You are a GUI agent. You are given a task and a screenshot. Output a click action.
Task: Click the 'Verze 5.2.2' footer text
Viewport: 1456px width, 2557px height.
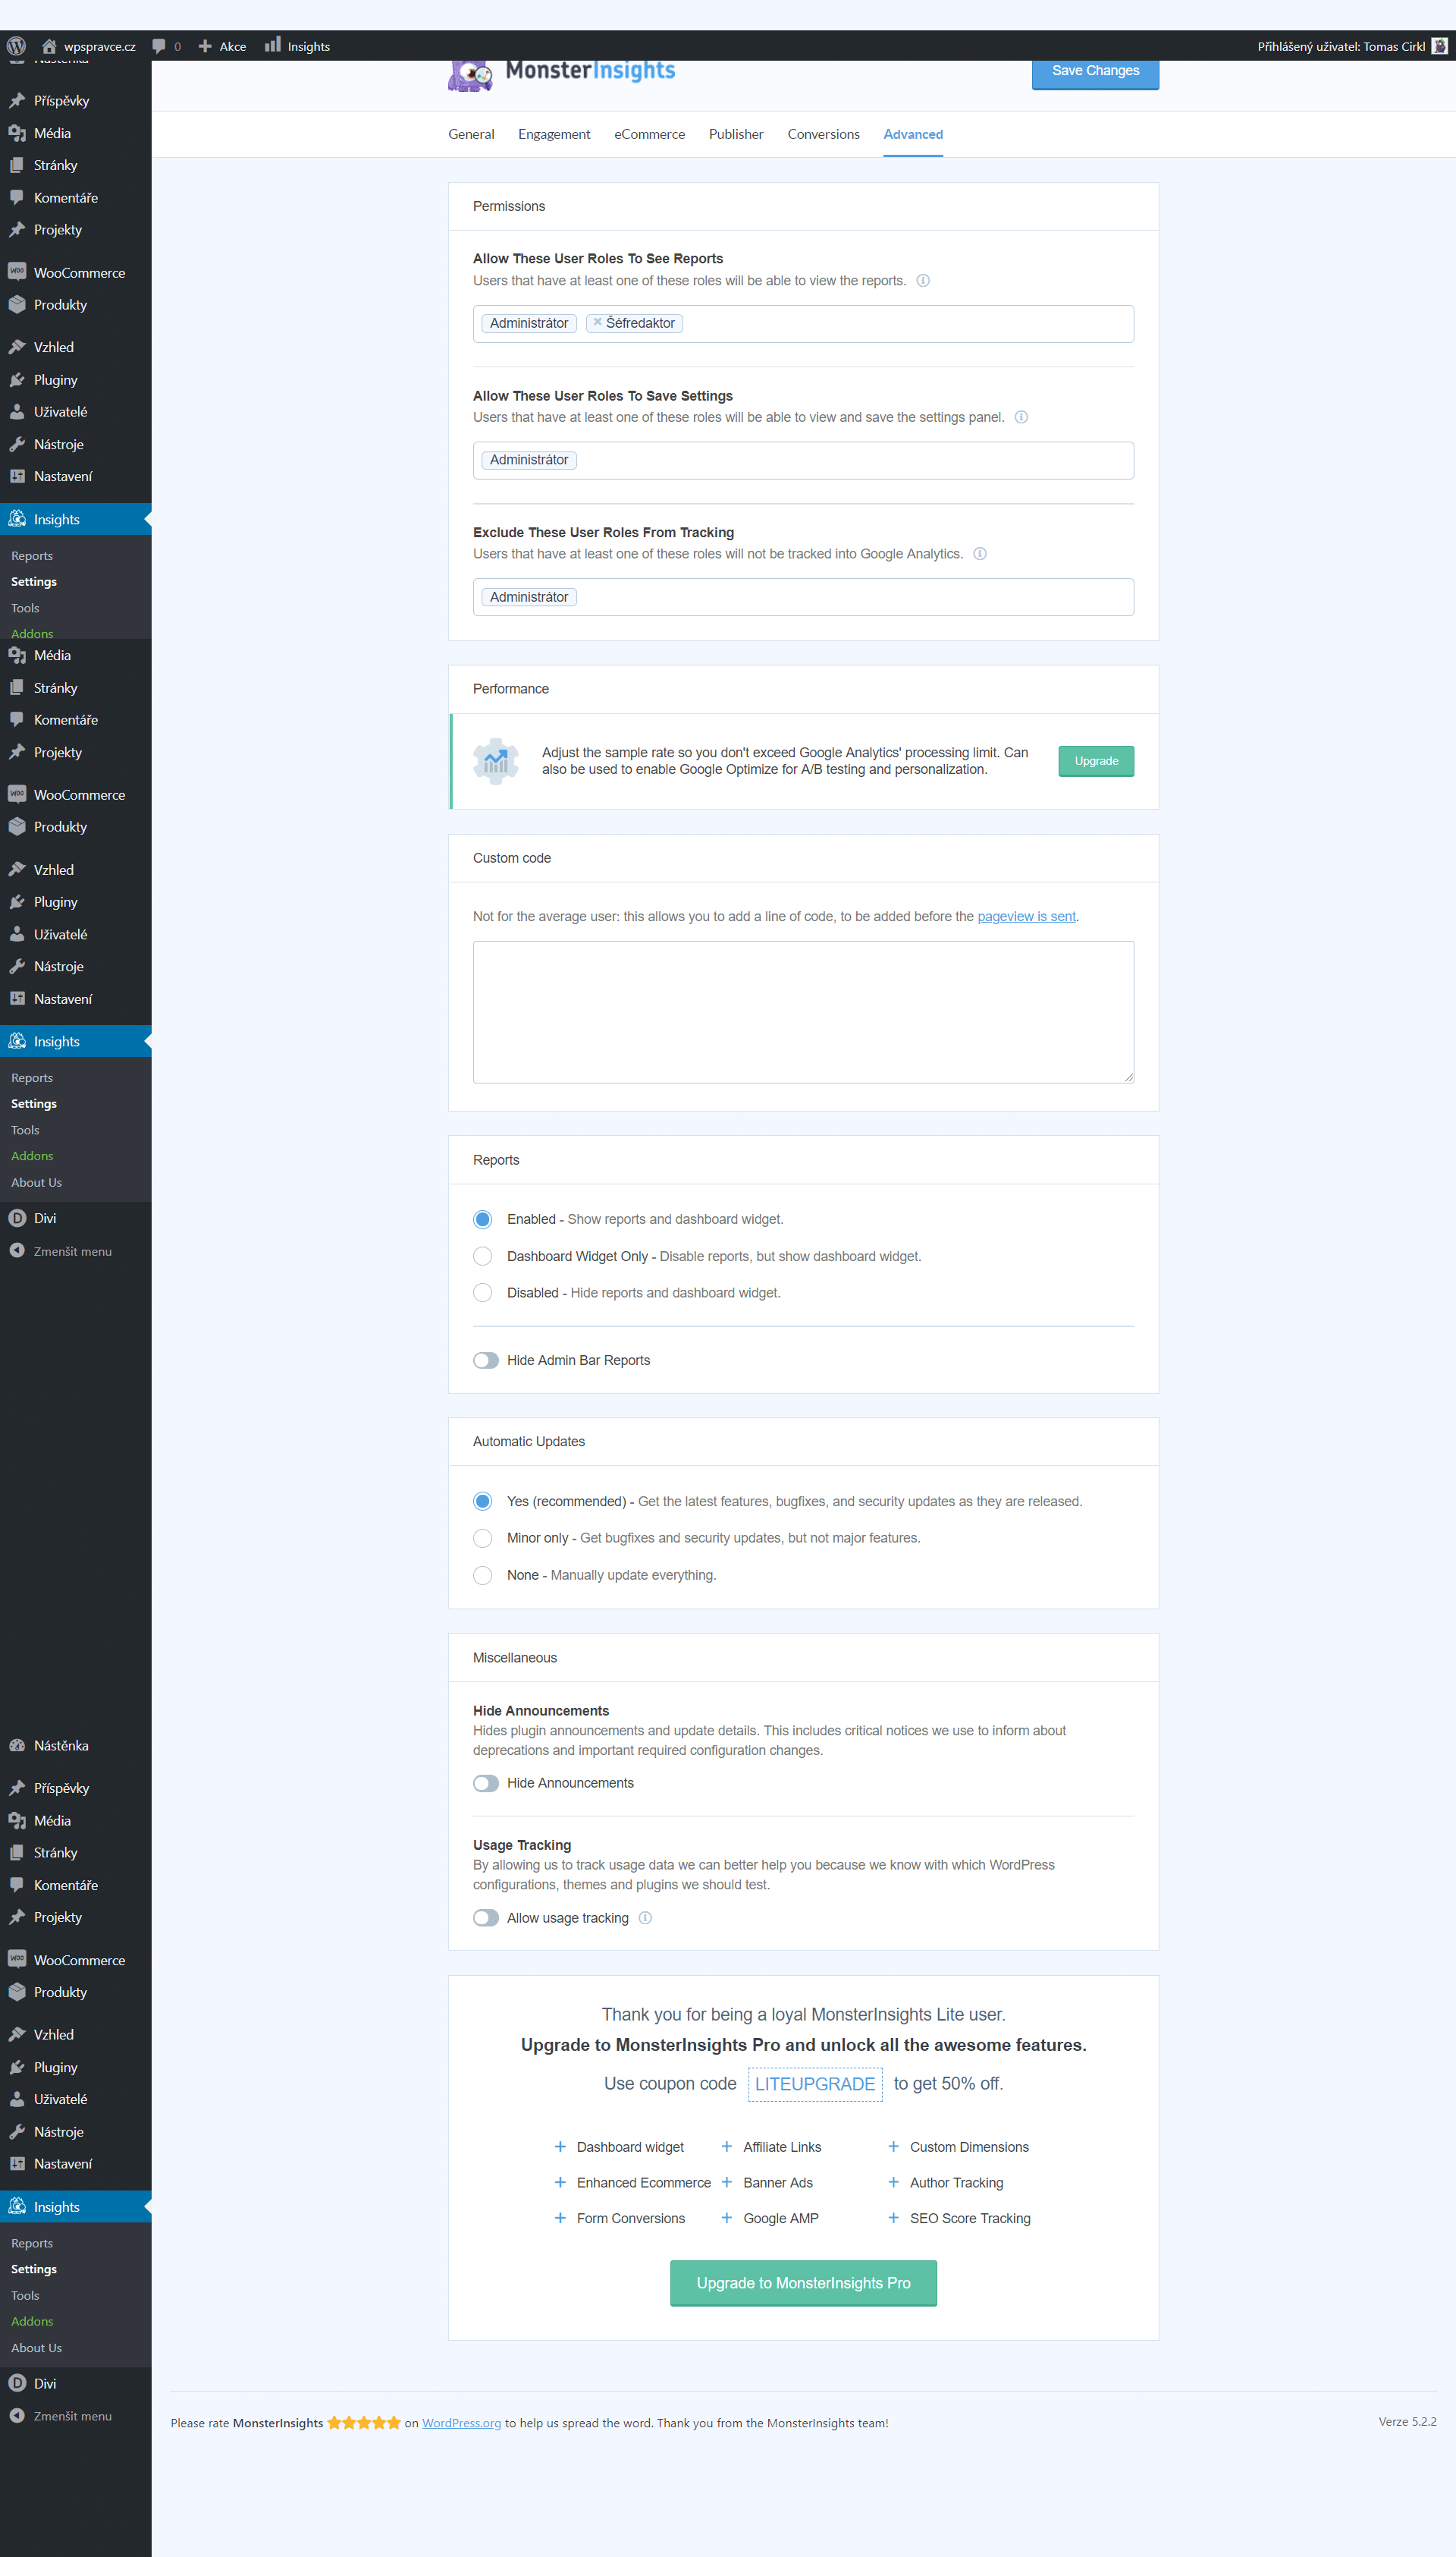coord(1407,2422)
